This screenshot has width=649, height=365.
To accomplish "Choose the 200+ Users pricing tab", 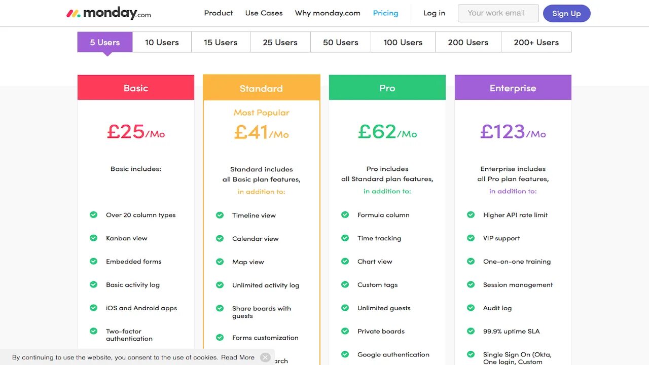I will pos(536,43).
